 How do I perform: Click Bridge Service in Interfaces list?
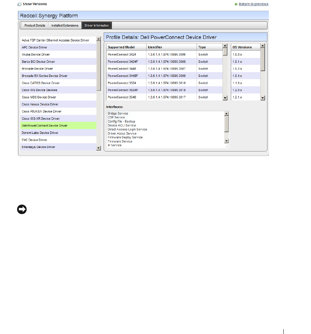click(118, 114)
